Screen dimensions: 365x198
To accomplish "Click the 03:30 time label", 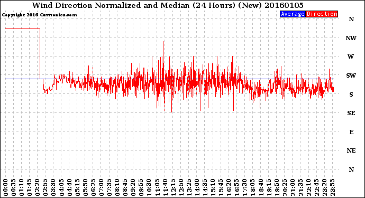I will [x=53, y=187].
